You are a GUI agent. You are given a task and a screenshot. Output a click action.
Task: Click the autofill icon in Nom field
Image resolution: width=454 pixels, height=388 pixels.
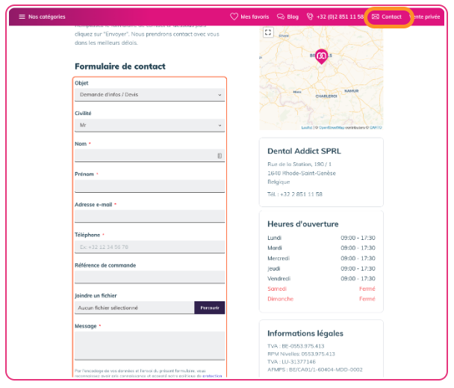pyautogui.click(x=220, y=155)
